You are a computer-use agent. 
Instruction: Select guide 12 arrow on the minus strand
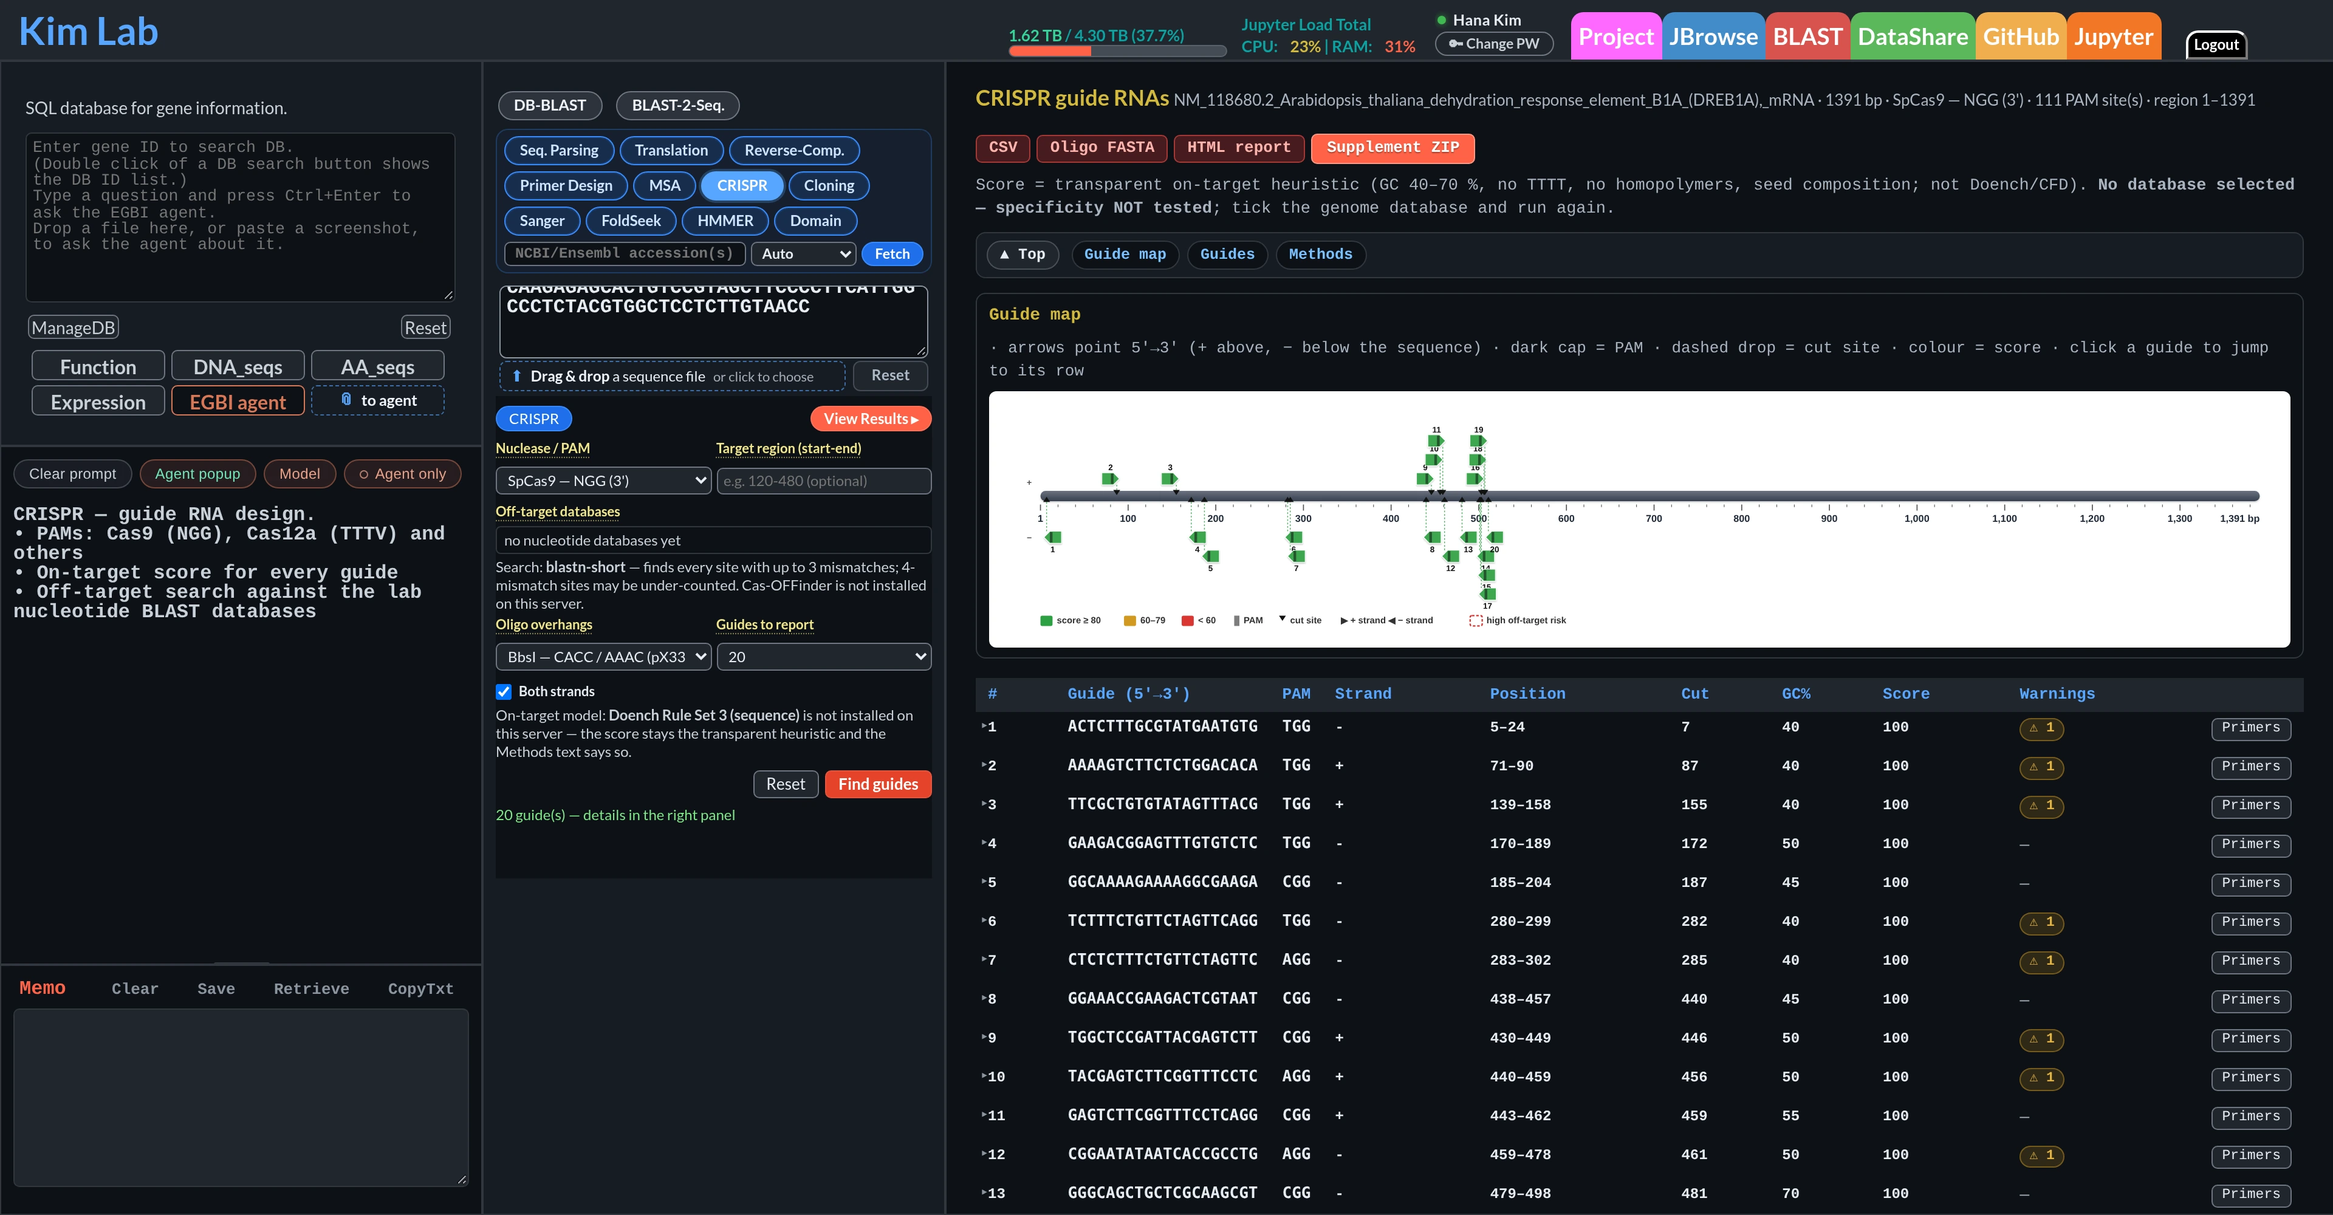click(x=1451, y=557)
